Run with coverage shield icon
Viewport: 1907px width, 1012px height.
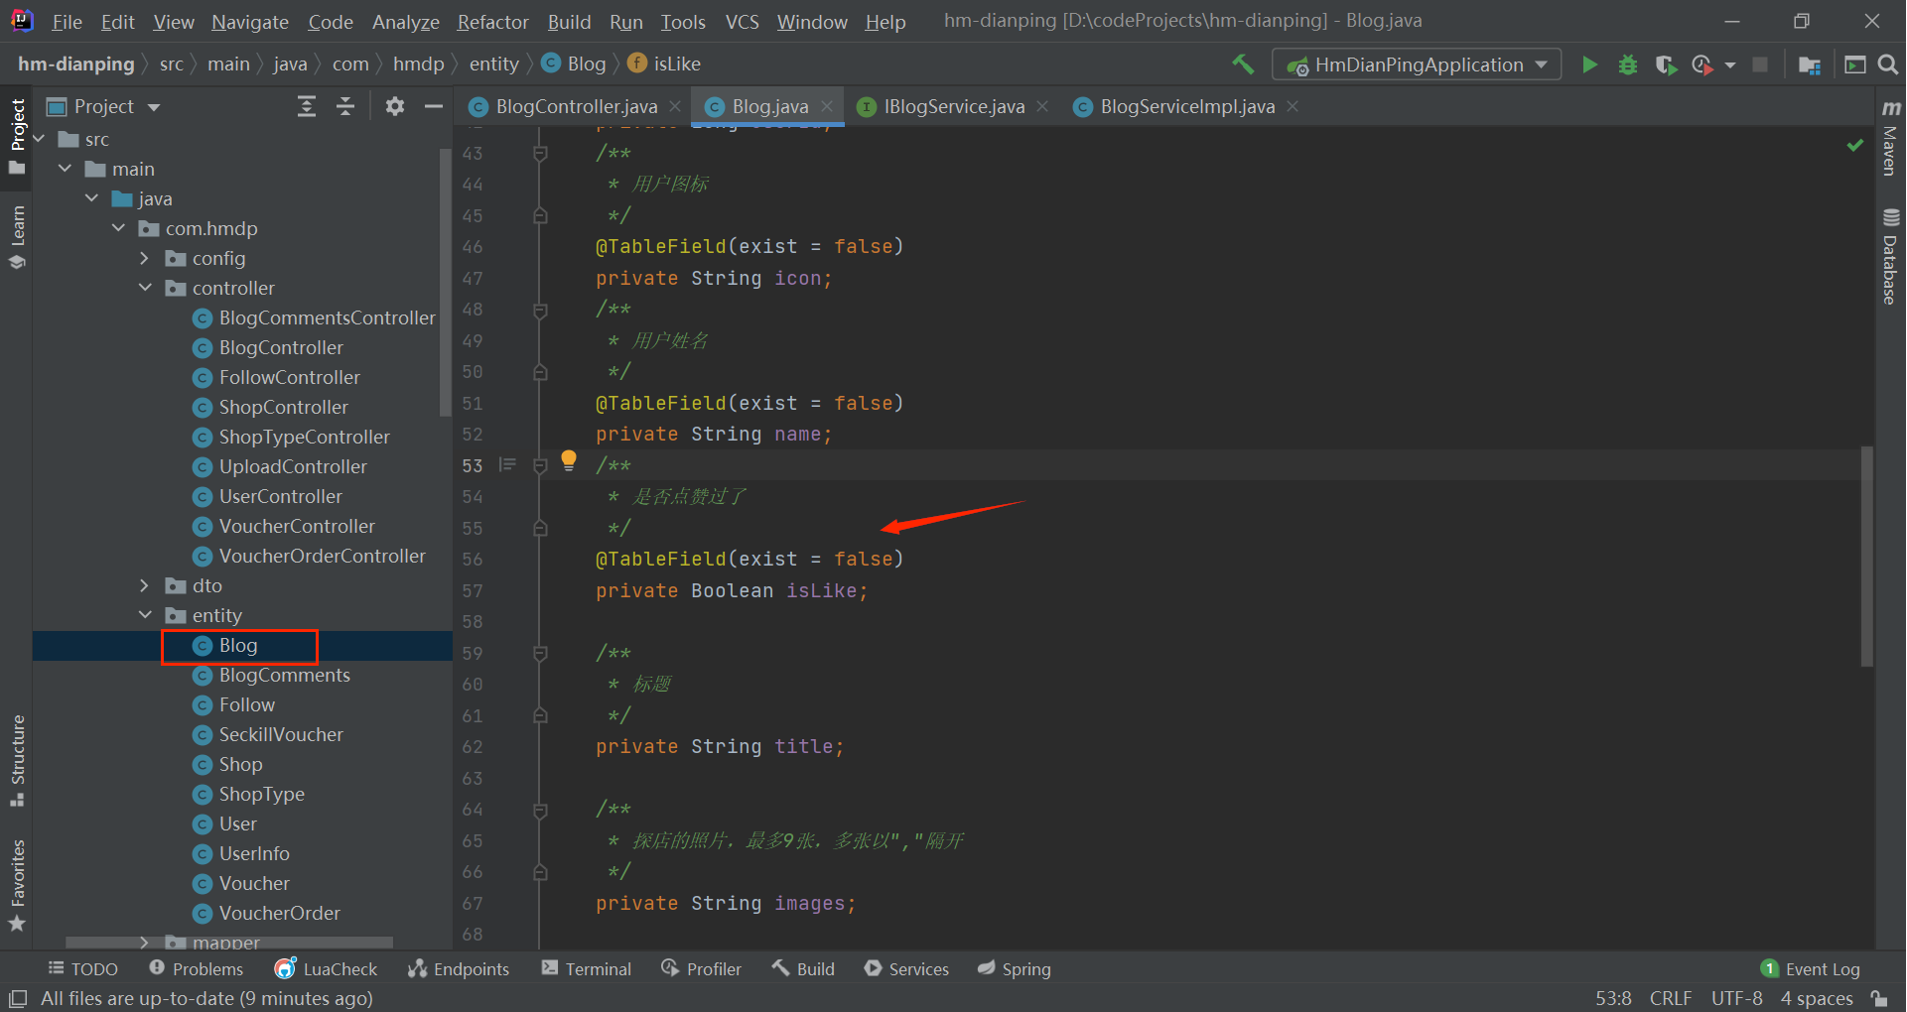[x=1666, y=64]
